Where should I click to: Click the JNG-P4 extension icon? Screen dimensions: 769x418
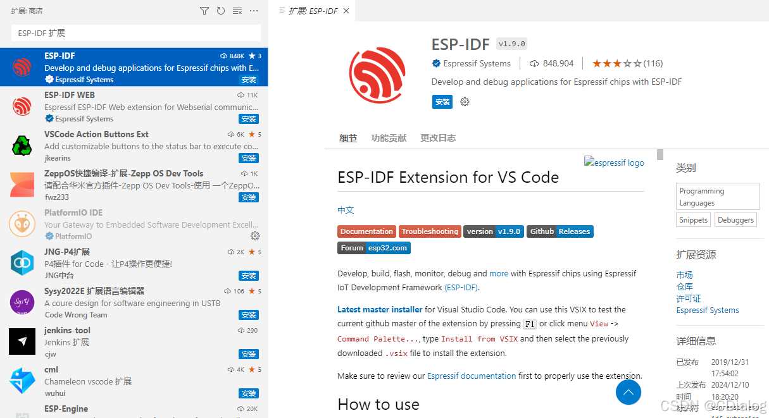[22, 263]
